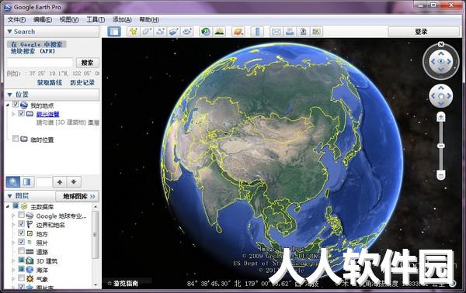Collapse the 图层 panel triangle
This screenshot has height=293, width=466.
point(9,196)
